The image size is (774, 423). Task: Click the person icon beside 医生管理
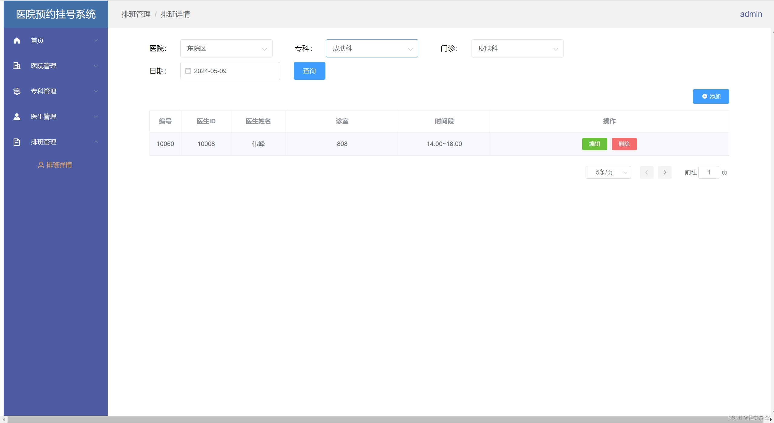[17, 116]
